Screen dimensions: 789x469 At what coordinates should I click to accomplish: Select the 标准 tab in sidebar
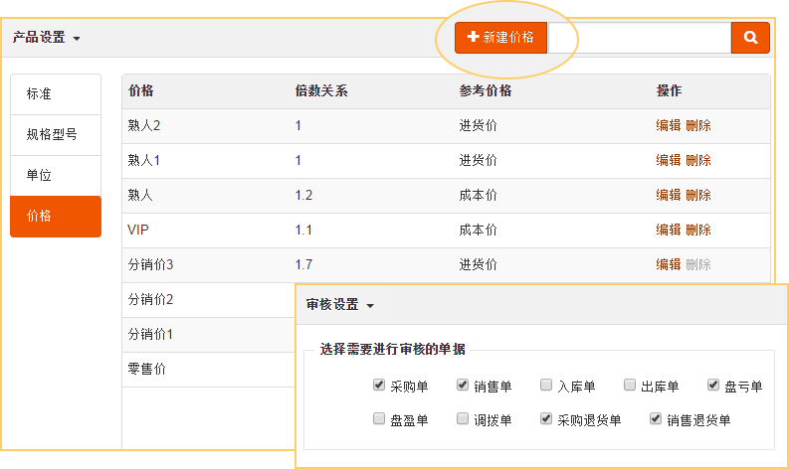click(56, 94)
